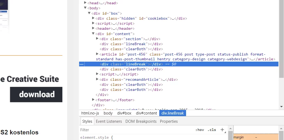Screen dimensions: 284x140
Task: Add a new style rule with plus icon
Action: coord(222,130)
